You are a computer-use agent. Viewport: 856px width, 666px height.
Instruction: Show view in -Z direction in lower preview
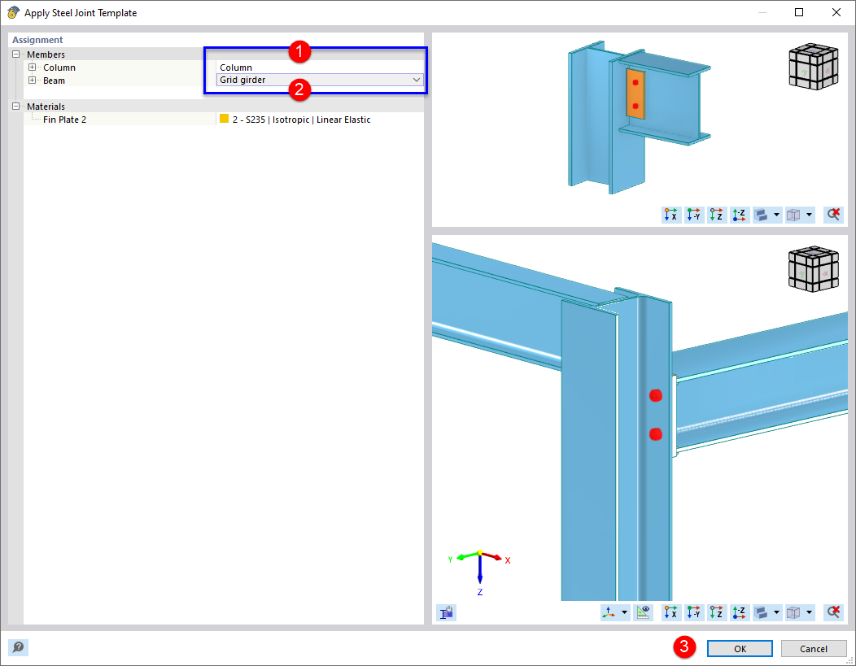coord(739,612)
